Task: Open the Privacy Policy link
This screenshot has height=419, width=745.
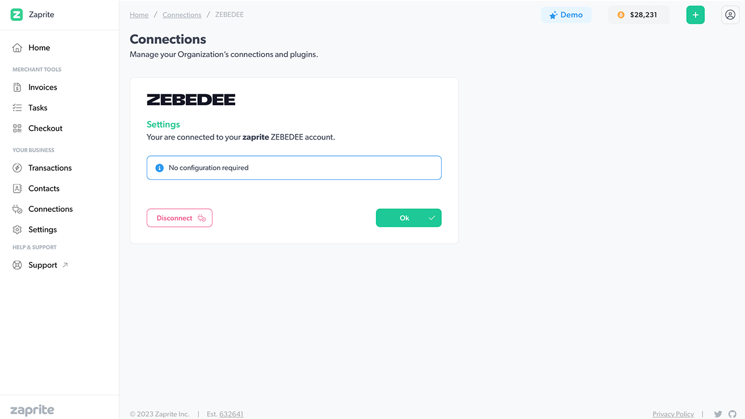Action: (673, 413)
